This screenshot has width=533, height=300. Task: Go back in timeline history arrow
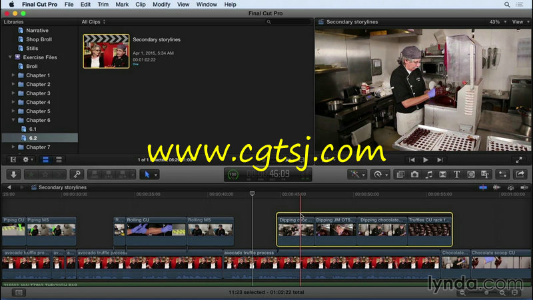click(9, 187)
